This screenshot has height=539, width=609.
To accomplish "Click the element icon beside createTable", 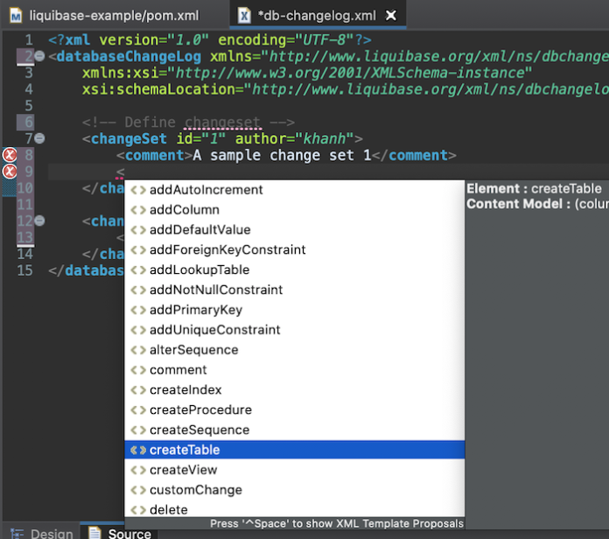I will point(138,450).
